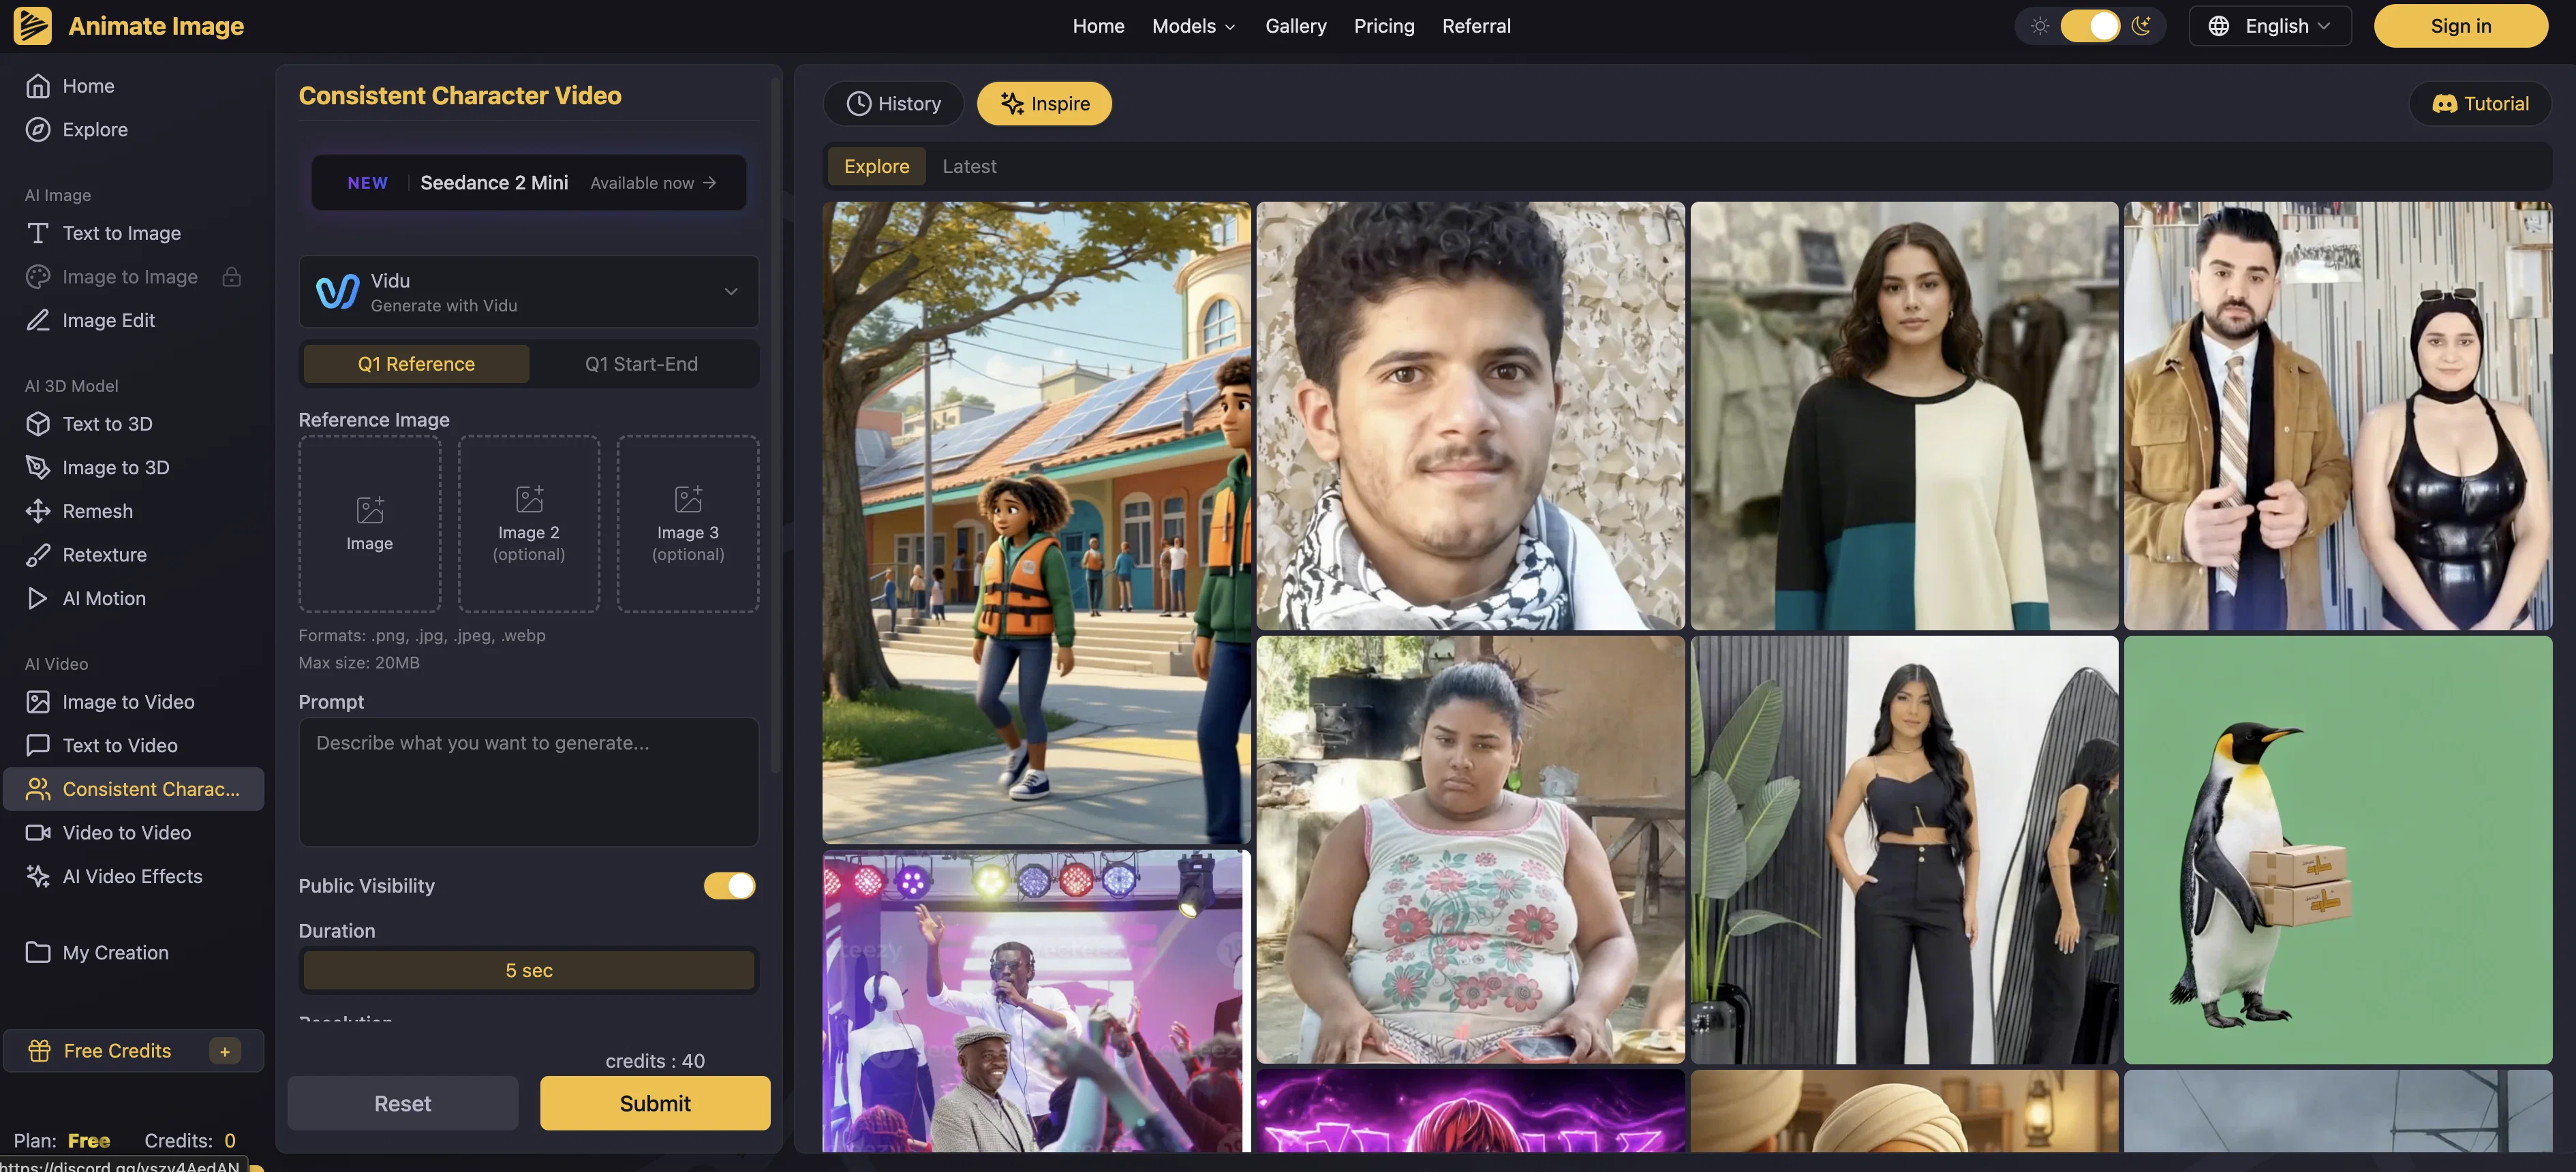Click the Animate Image logo icon

point(32,26)
